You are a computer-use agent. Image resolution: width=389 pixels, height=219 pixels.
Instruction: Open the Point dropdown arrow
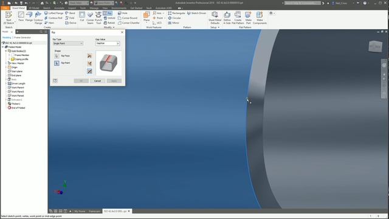click(x=165, y=18)
